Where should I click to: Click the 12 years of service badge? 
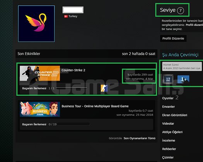pyautogui.click(x=168, y=79)
